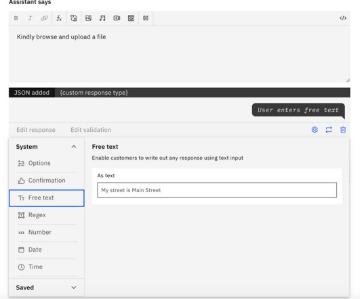Screen dimensions: 360x299
Task: Select the Confirmation response type
Action: 47,181
